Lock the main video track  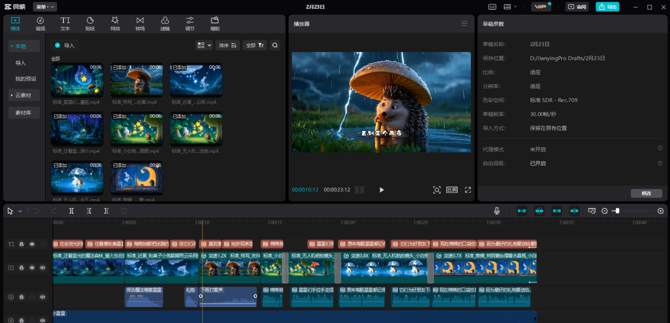click(x=21, y=268)
